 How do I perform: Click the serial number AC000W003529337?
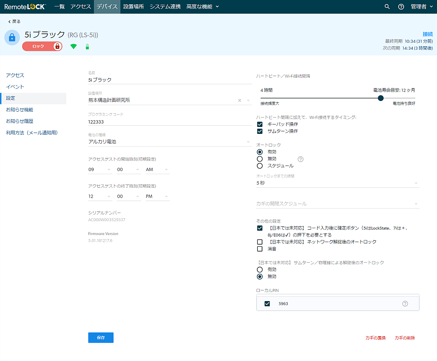(x=107, y=220)
